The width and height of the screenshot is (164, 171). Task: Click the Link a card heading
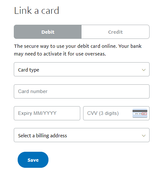coord(37,11)
